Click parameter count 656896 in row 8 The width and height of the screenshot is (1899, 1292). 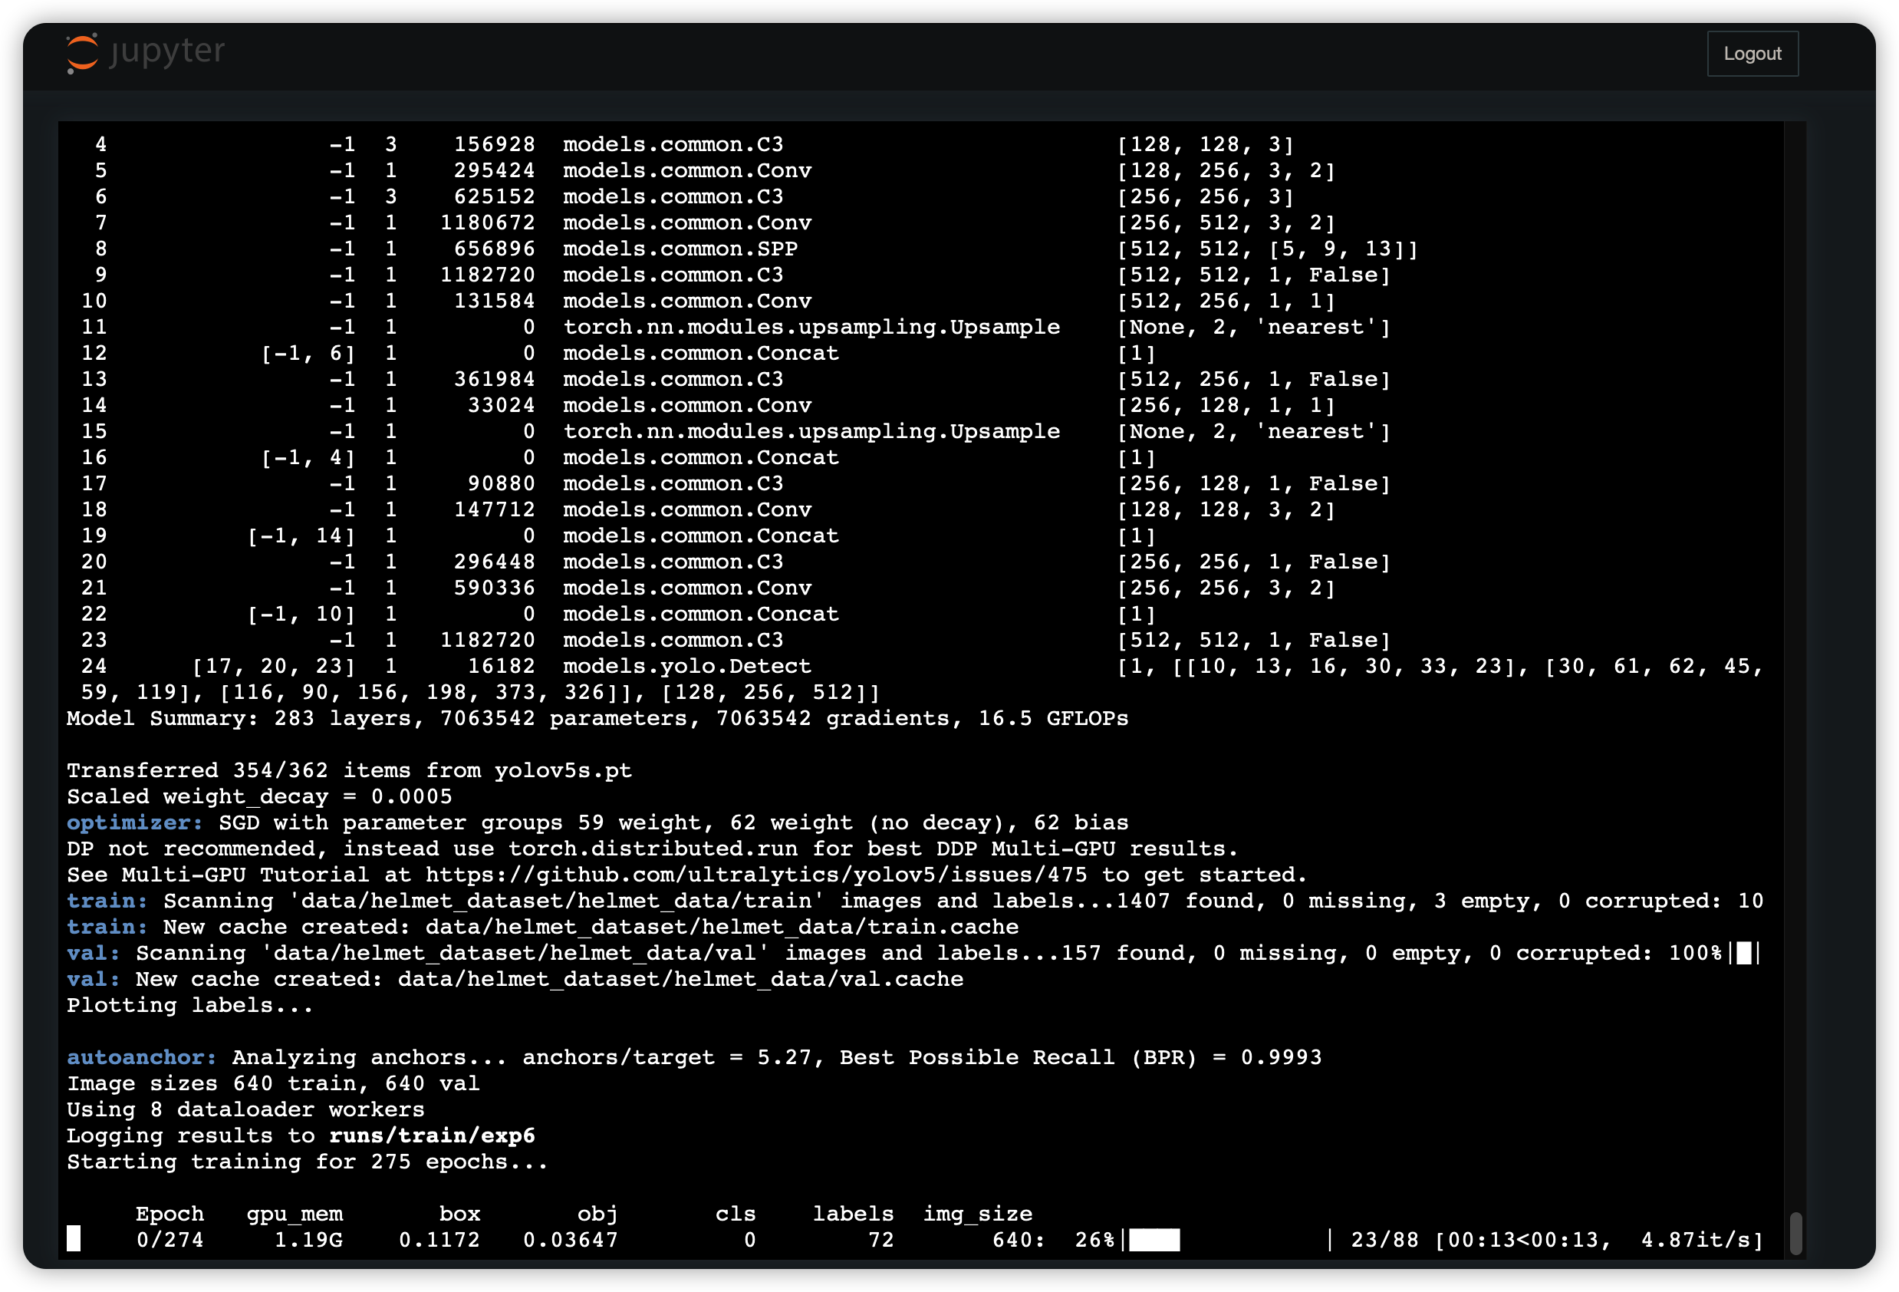coord(495,249)
